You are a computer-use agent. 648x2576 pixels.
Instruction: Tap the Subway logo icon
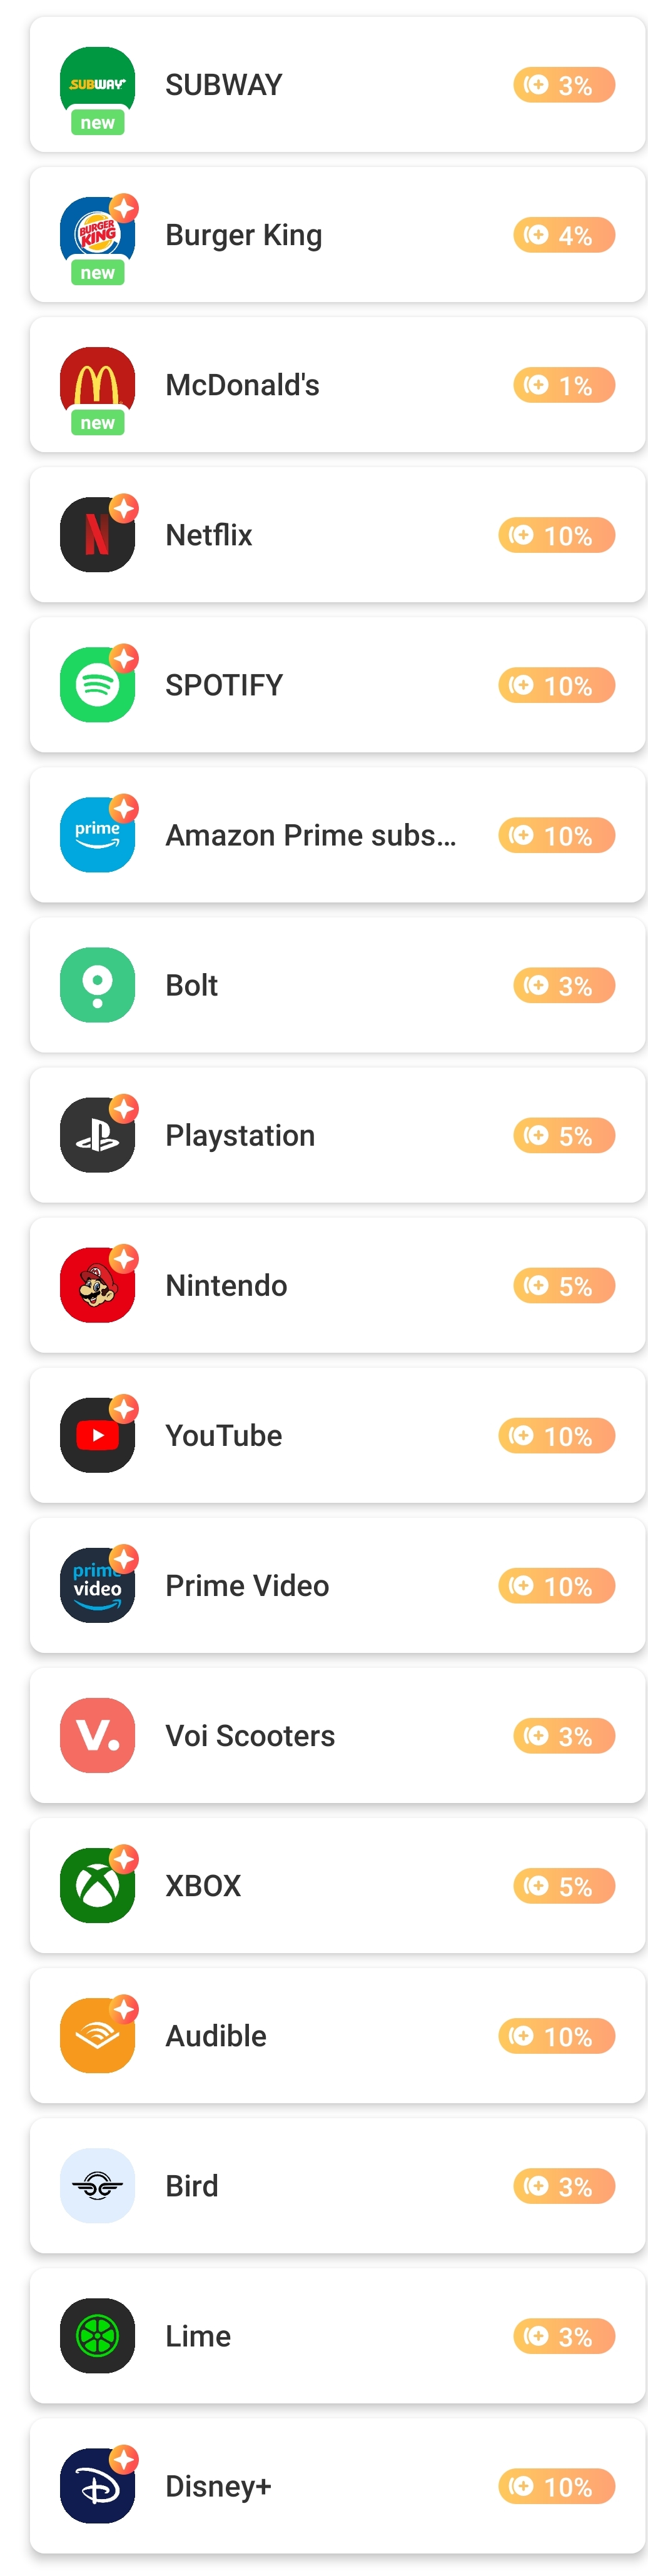pyautogui.click(x=97, y=84)
